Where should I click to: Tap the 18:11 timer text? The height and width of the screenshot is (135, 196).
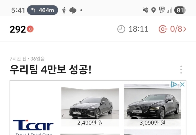(x=138, y=29)
